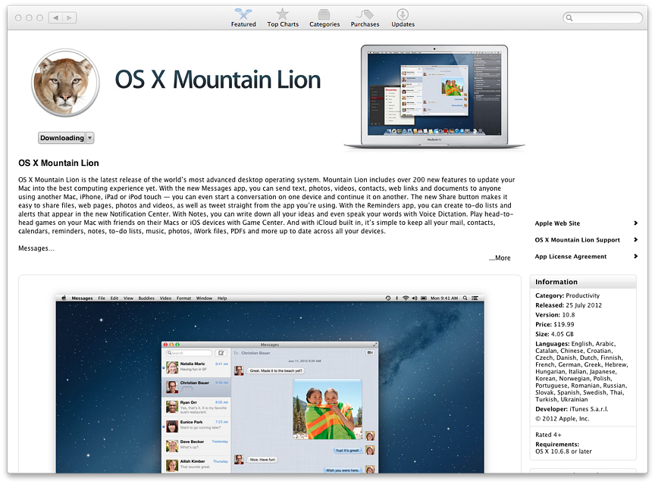
Task: Click video call icon in Messages window
Action: pyautogui.click(x=370, y=353)
